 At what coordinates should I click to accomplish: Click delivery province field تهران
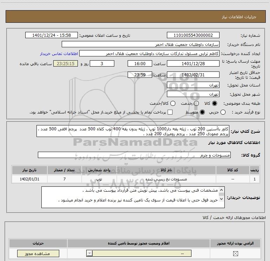[x=193, y=85]
